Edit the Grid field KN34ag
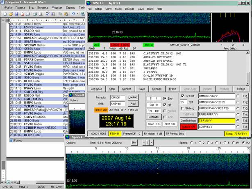252x189 pixels. point(118,103)
